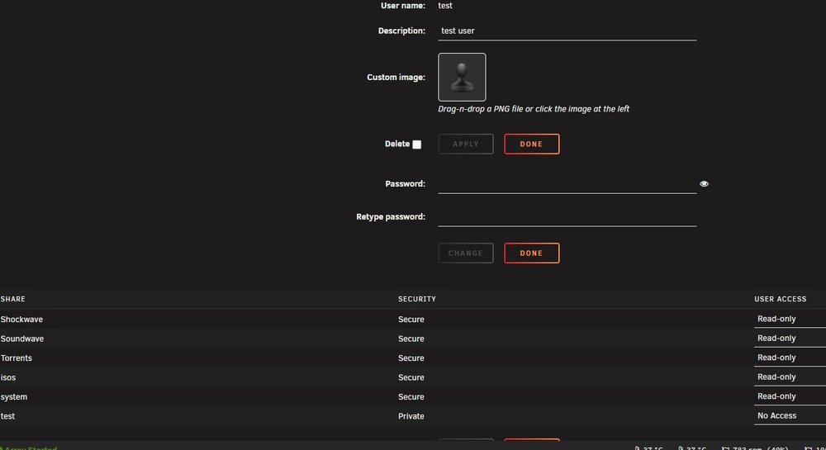Click DONE next to APPLY
Image resolution: width=826 pixels, height=450 pixels.
click(x=531, y=144)
